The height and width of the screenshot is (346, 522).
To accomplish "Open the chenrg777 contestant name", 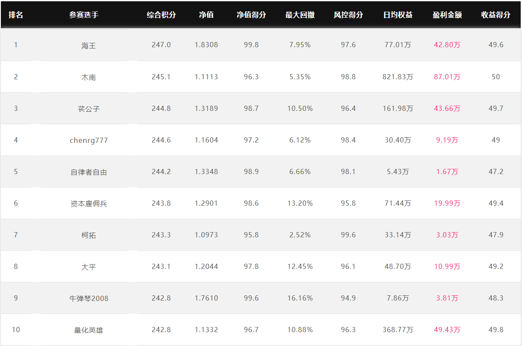I will (x=88, y=140).
